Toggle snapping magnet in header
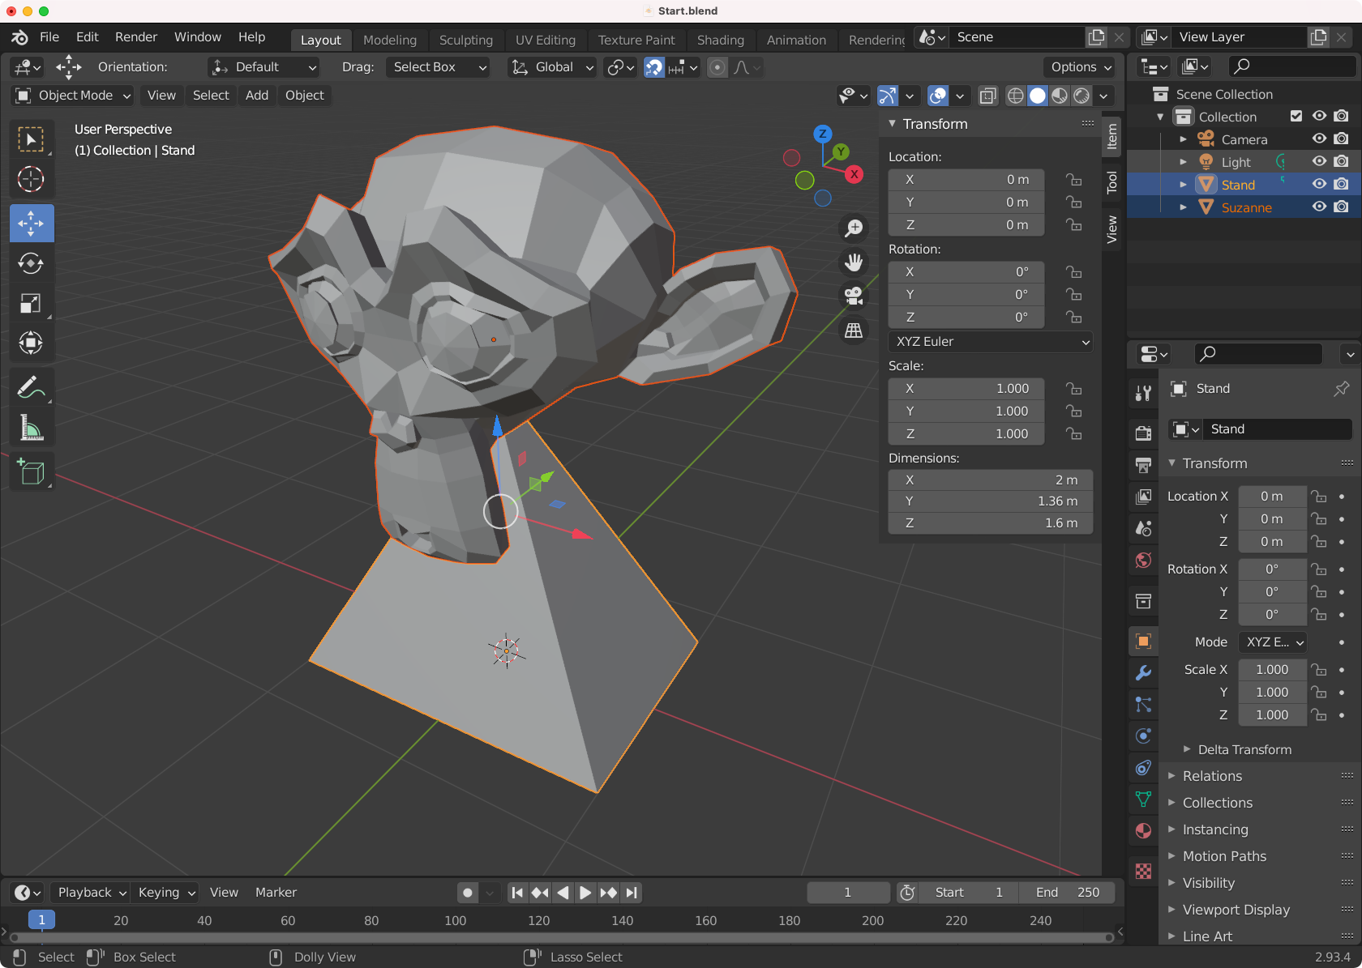This screenshot has height=968, width=1362. pyautogui.click(x=654, y=67)
